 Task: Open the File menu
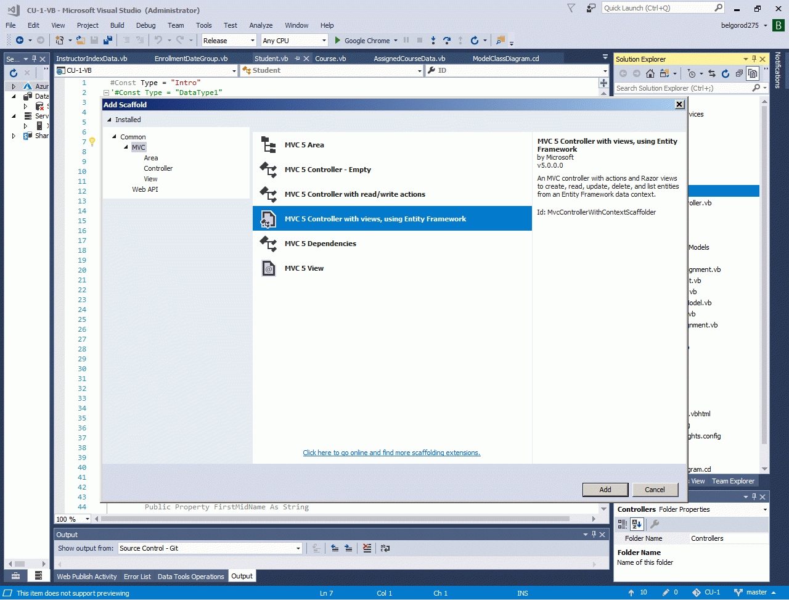pyautogui.click(x=11, y=25)
